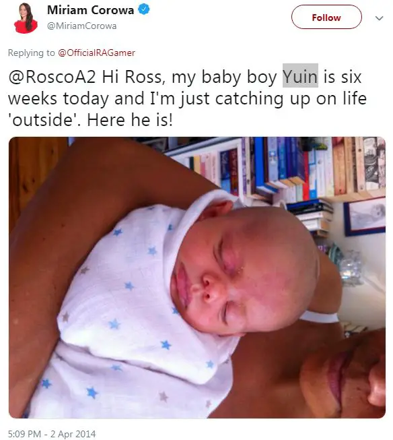The height and width of the screenshot is (440, 393).
Task: Open the @OfficialRAGamer reply link
Action: click(x=96, y=53)
